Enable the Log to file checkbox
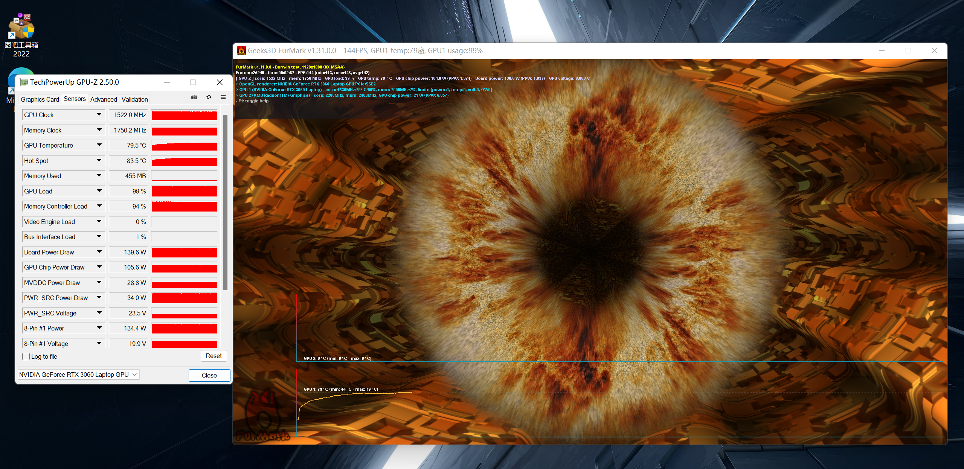 [x=26, y=356]
